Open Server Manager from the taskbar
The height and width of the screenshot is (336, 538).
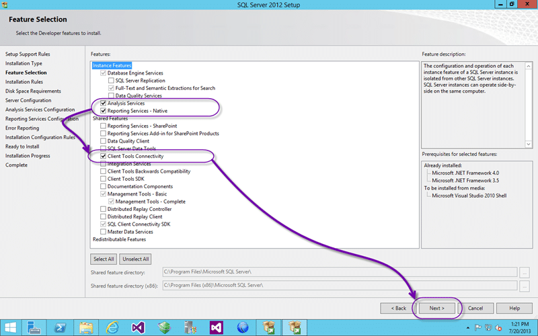[34, 327]
